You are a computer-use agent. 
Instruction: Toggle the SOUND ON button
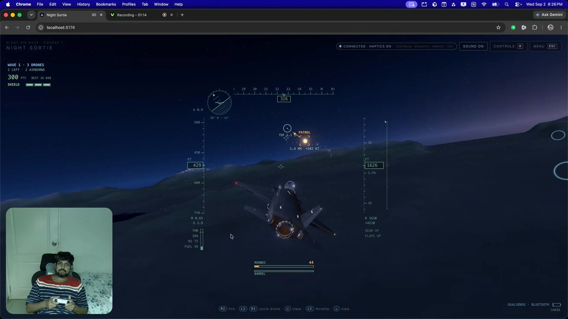coord(473,46)
